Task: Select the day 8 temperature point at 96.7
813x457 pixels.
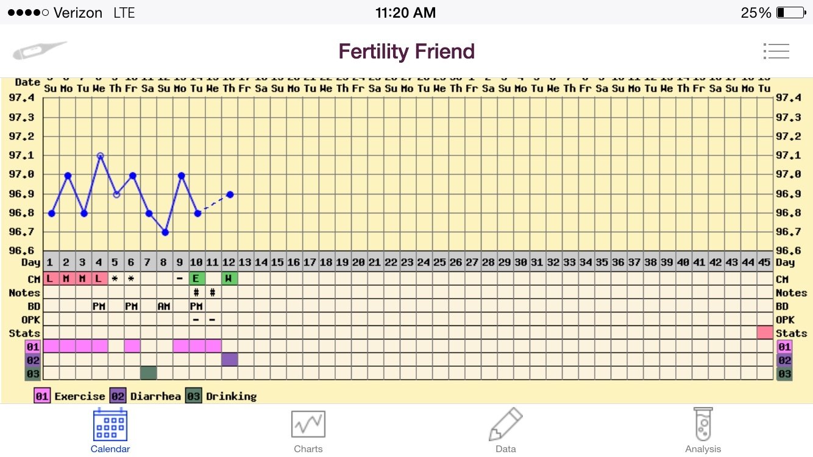Action: point(165,232)
